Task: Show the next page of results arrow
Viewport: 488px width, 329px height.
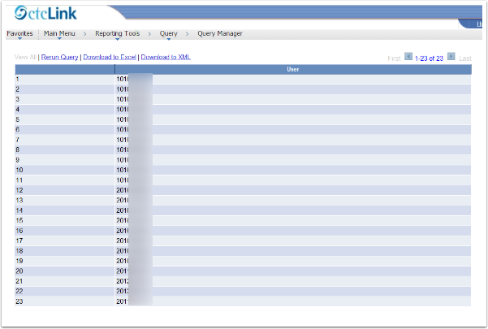Action: 451,57
